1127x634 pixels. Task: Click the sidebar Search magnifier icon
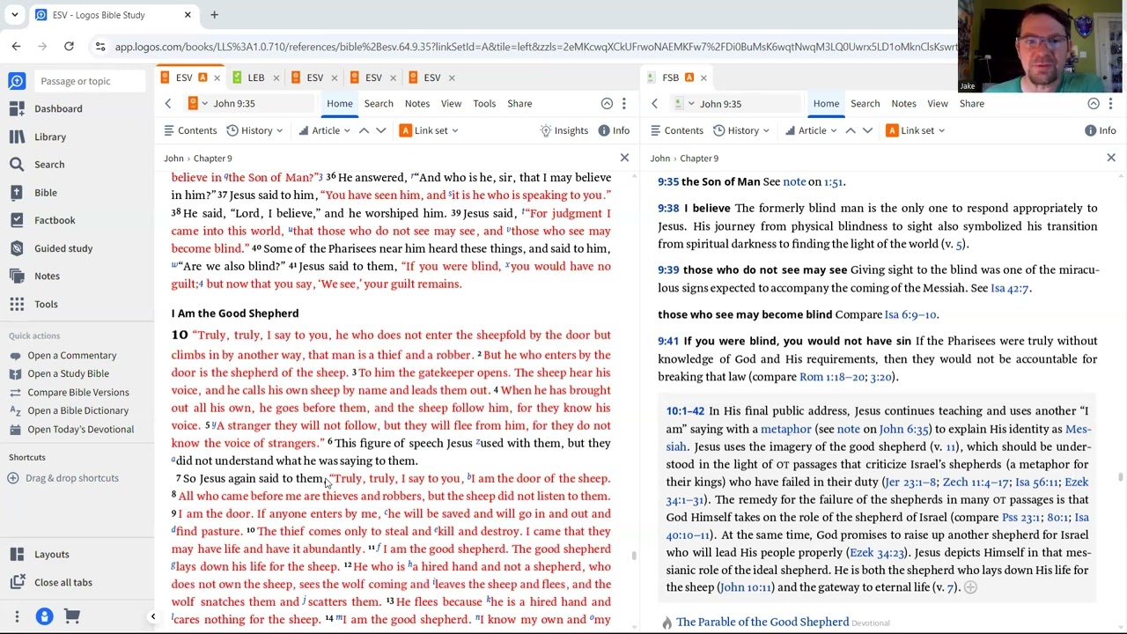click(17, 164)
